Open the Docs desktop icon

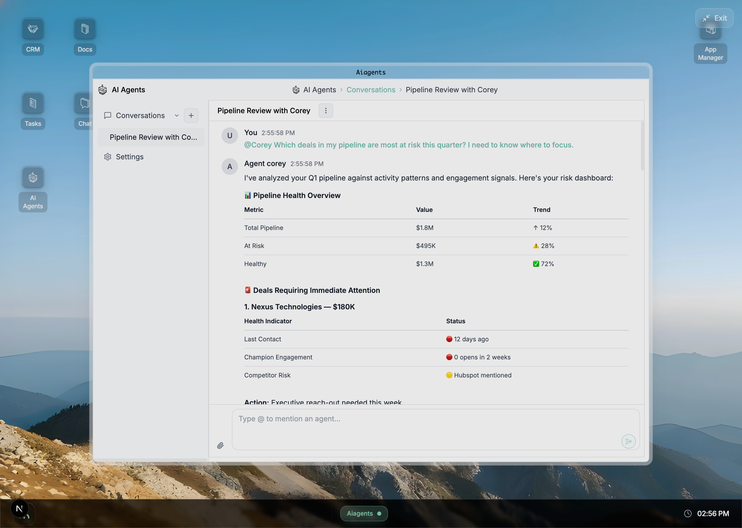[x=85, y=29]
